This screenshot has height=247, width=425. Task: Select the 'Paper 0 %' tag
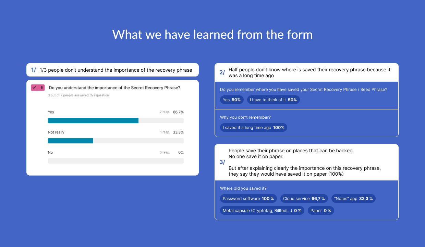[x=320, y=211]
